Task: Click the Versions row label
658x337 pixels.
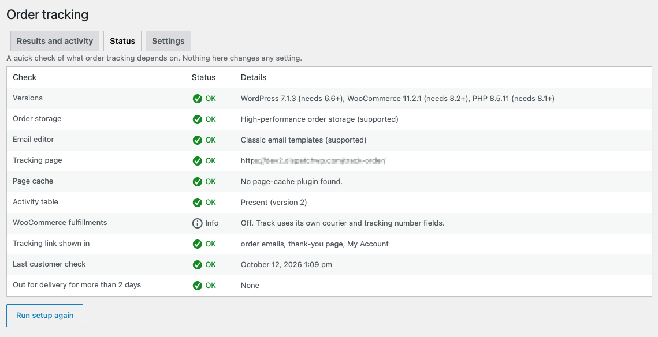Action: pyautogui.click(x=28, y=98)
